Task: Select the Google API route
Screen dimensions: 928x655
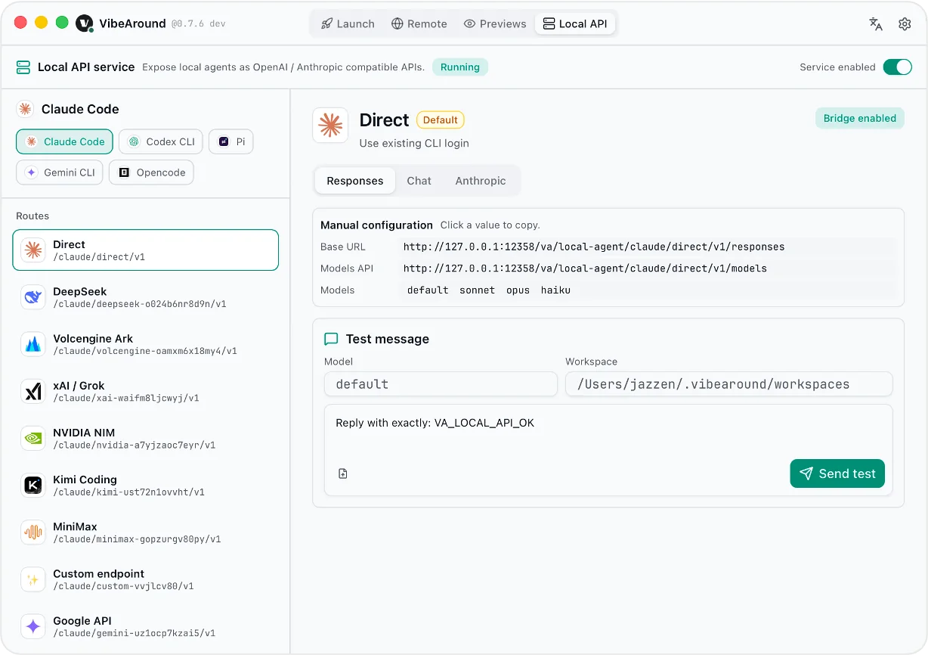Action: click(146, 626)
